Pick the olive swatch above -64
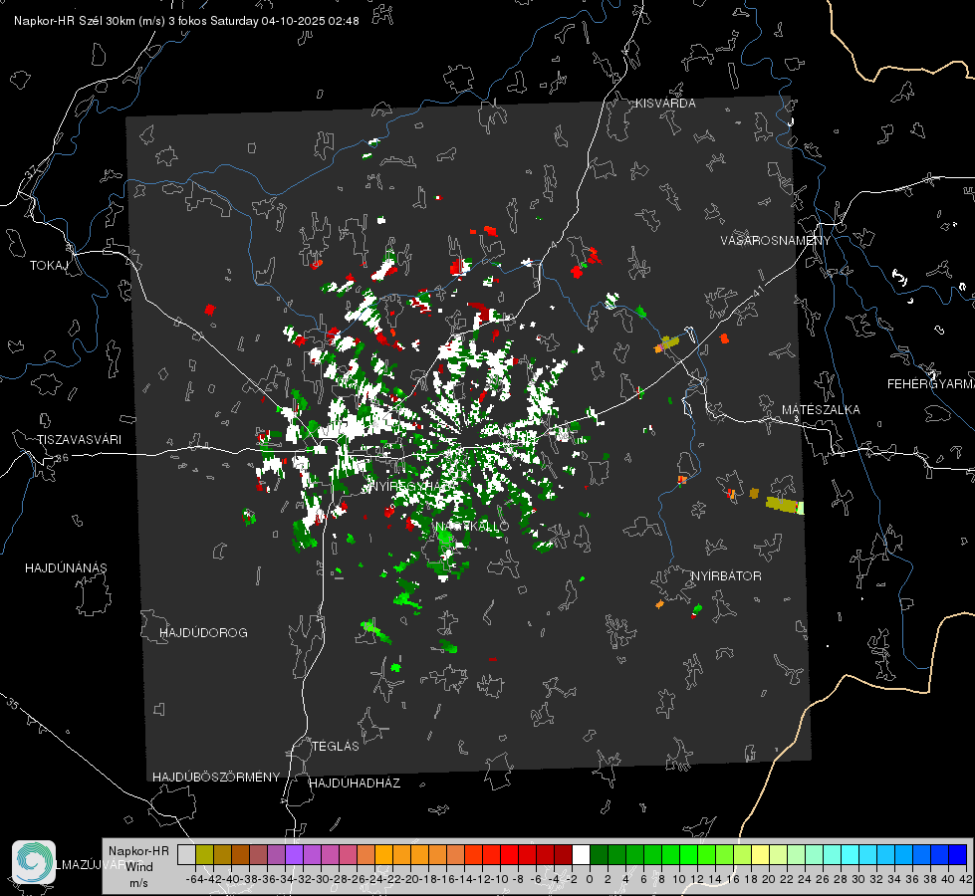The image size is (975, 896). [x=204, y=854]
